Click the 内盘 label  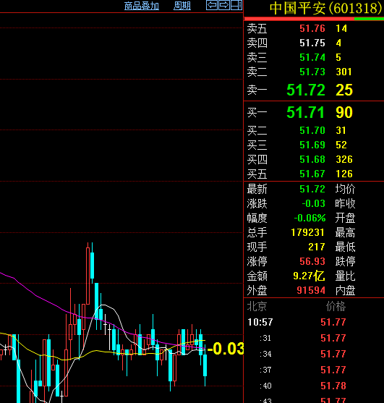[345, 291]
